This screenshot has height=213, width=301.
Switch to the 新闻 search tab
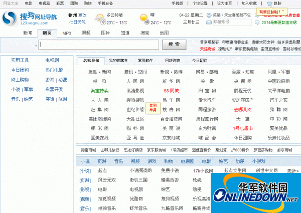[x=28, y=33]
